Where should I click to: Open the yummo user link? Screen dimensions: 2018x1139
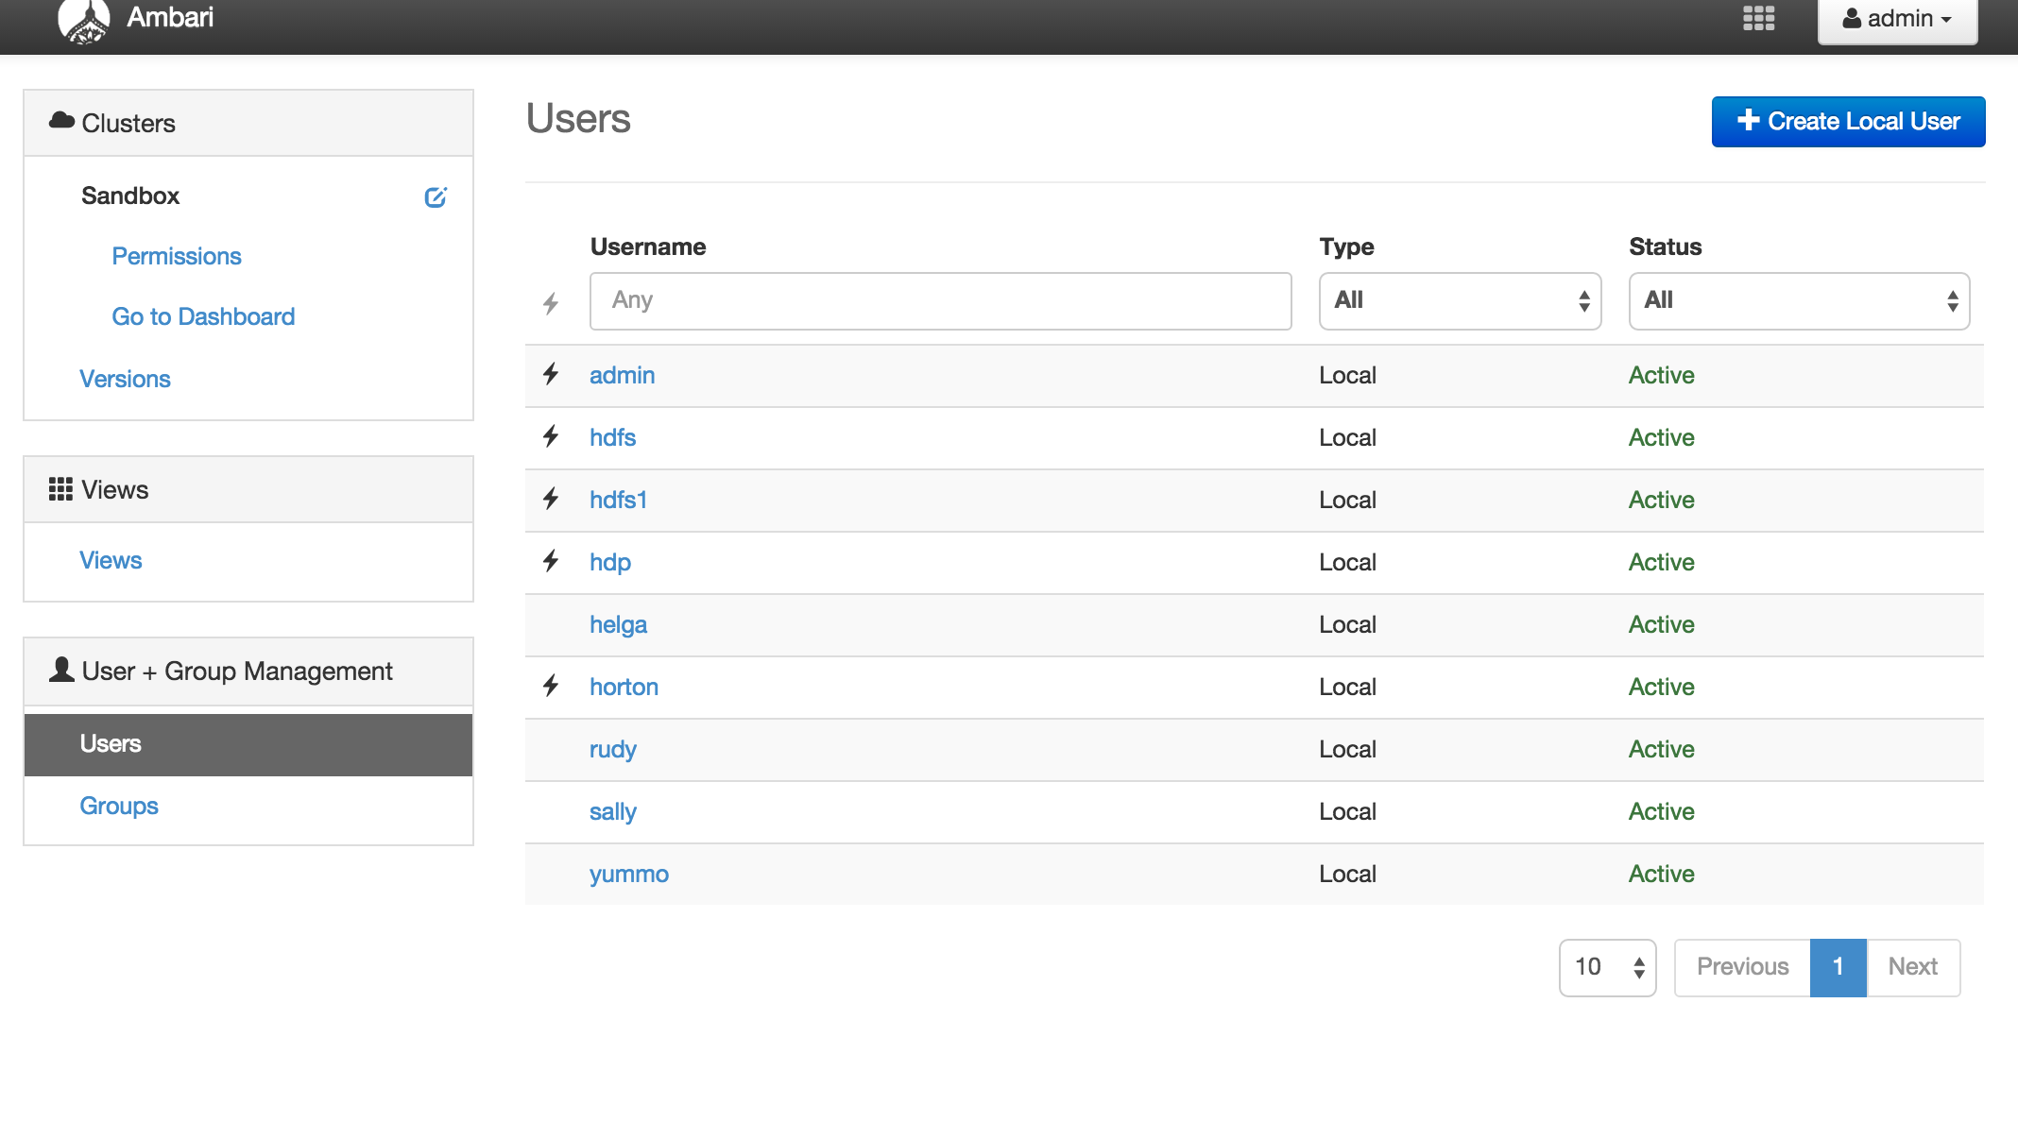(629, 874)
